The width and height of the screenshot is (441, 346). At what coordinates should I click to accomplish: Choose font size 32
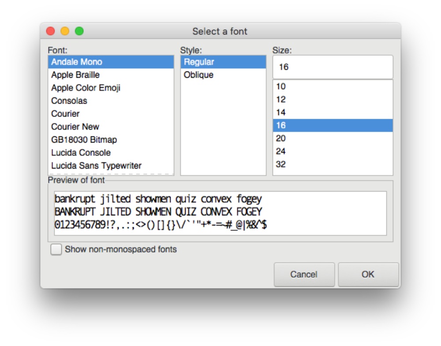(281, 165)
